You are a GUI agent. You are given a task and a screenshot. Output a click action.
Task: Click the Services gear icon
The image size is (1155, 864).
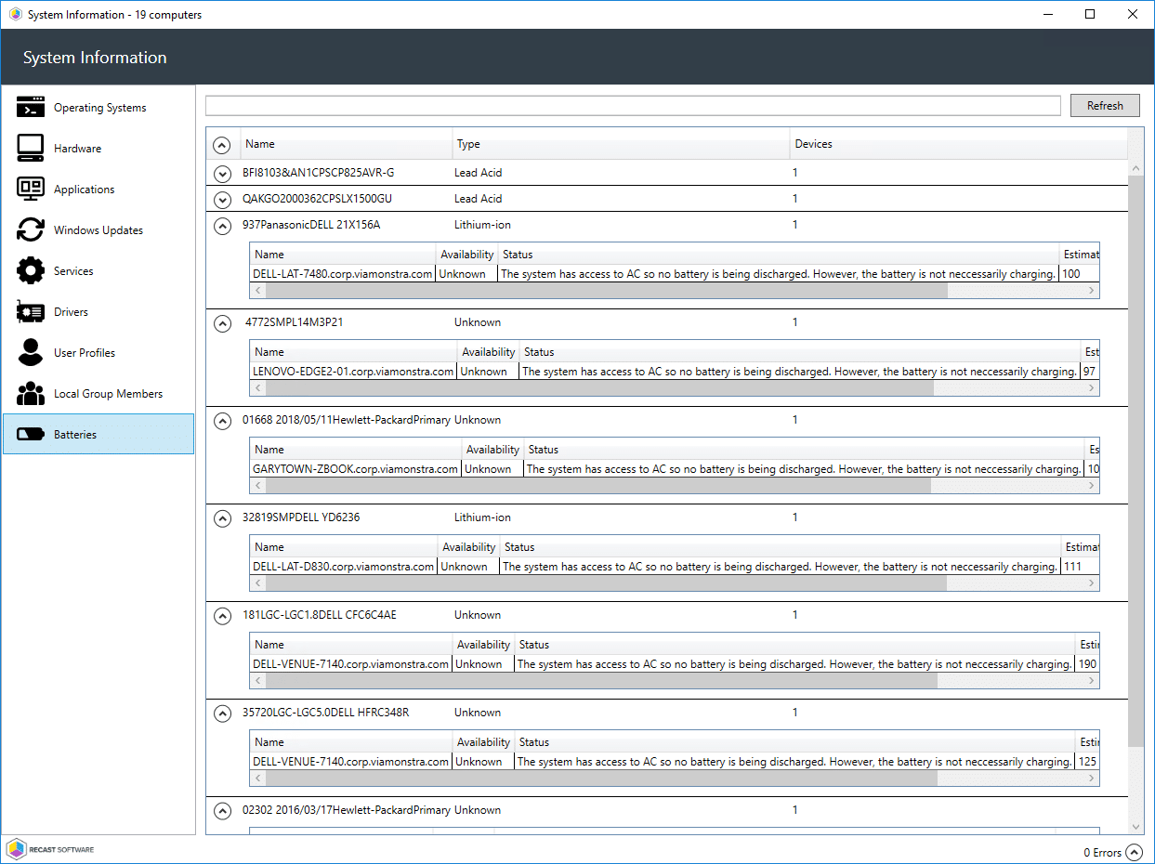pyautogui.click(x=31, y=270)
